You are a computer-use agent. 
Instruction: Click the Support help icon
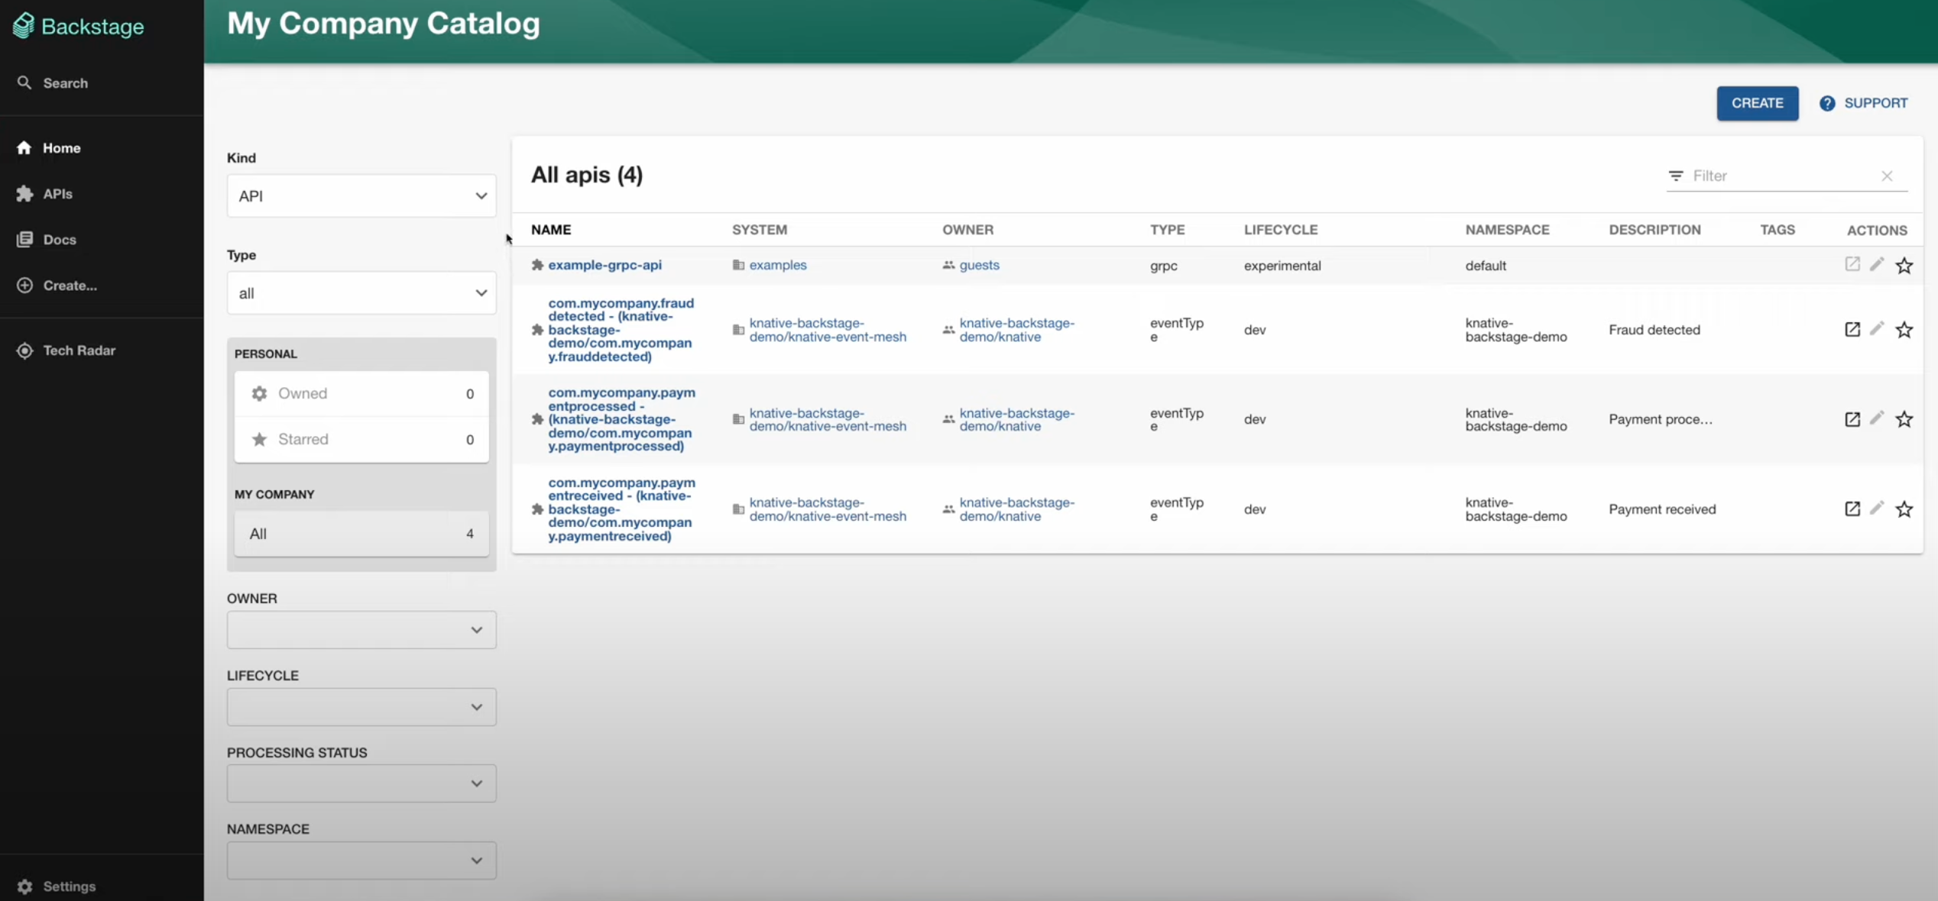point(1827,103)
